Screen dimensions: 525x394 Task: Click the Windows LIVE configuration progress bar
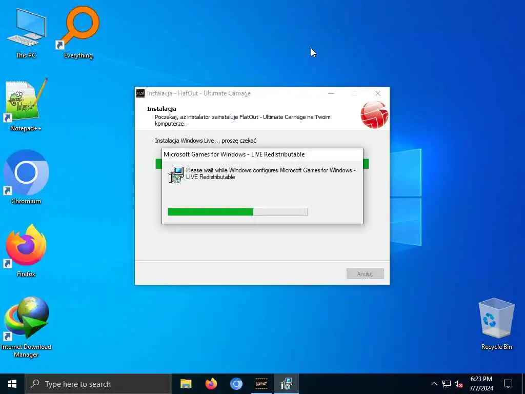238,212
